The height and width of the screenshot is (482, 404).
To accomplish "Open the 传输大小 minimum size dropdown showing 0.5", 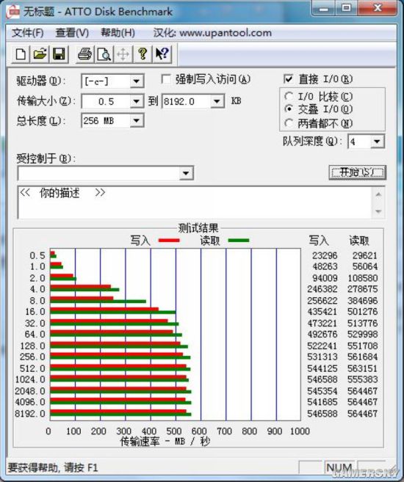I will coord(136,101).
